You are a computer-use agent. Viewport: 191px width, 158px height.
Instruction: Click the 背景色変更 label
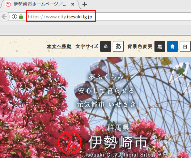[x=140, y=46]
